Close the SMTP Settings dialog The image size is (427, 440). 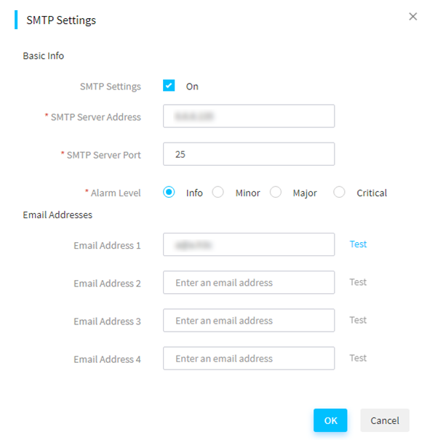point(412,17)
